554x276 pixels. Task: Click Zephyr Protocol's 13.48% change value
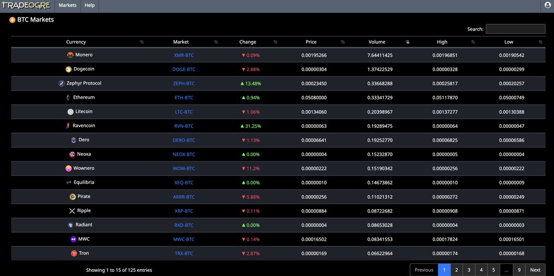pyautogui.click(x=251, y=84)
